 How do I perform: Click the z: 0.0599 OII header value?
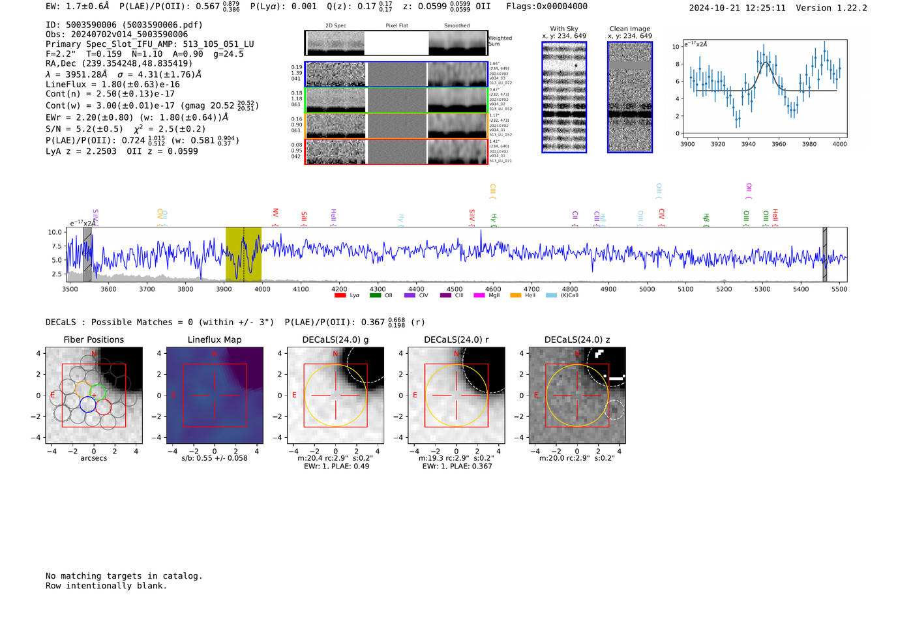(x=446, y=7)
